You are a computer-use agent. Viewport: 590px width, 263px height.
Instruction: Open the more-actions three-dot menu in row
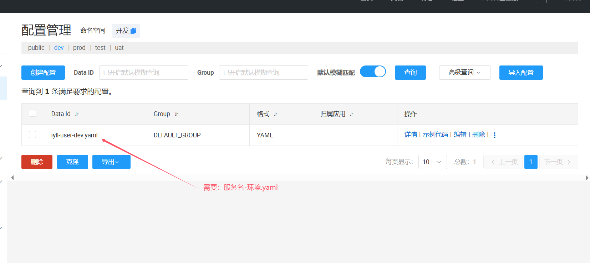494,135
